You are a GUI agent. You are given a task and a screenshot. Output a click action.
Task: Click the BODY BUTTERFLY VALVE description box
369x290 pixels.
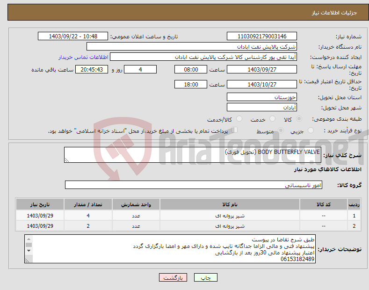click(x=193, y=155)
